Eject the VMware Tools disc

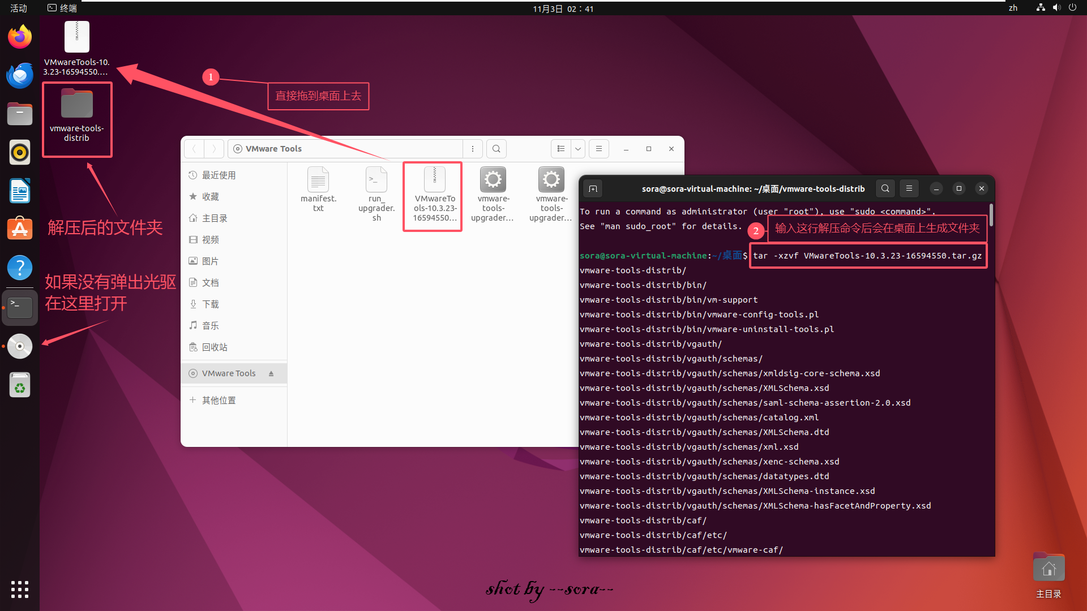[x=271, y=373]
